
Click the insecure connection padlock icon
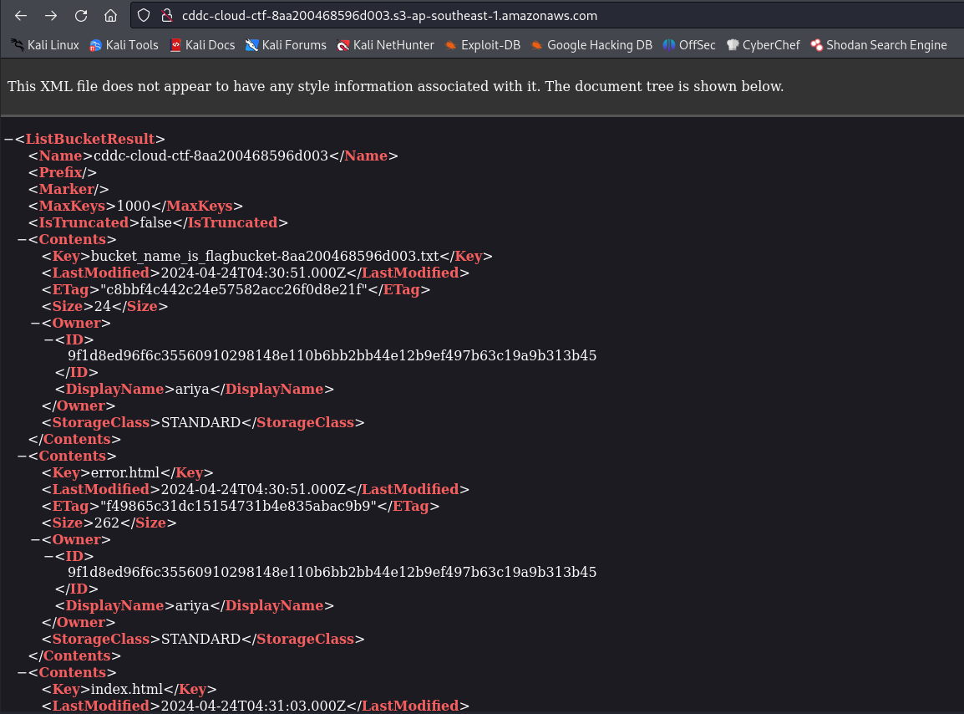(165, 16)
